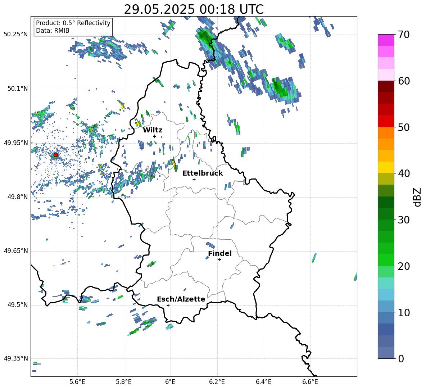Click the colorbar value 70

[404, 35]
